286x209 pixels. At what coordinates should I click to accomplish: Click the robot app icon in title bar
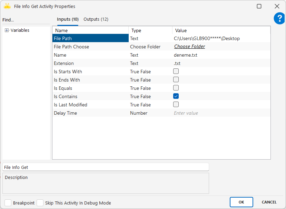click(x=7, y=6)
